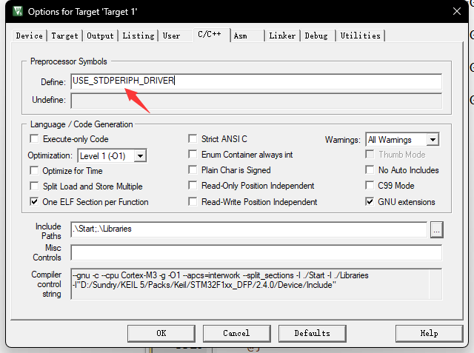The height and width of the screenshot is (353, 474).
Task: Open the include paths browse button
Action: tap(436, 229)
